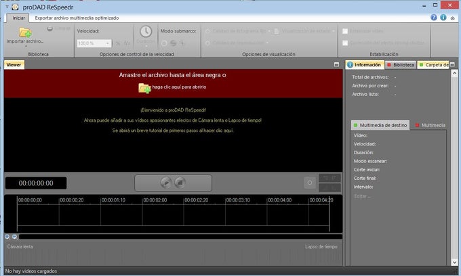Click the 00:00:00:00 timecode display
Viewport: 461px width, 276px height.
[36, 183]
